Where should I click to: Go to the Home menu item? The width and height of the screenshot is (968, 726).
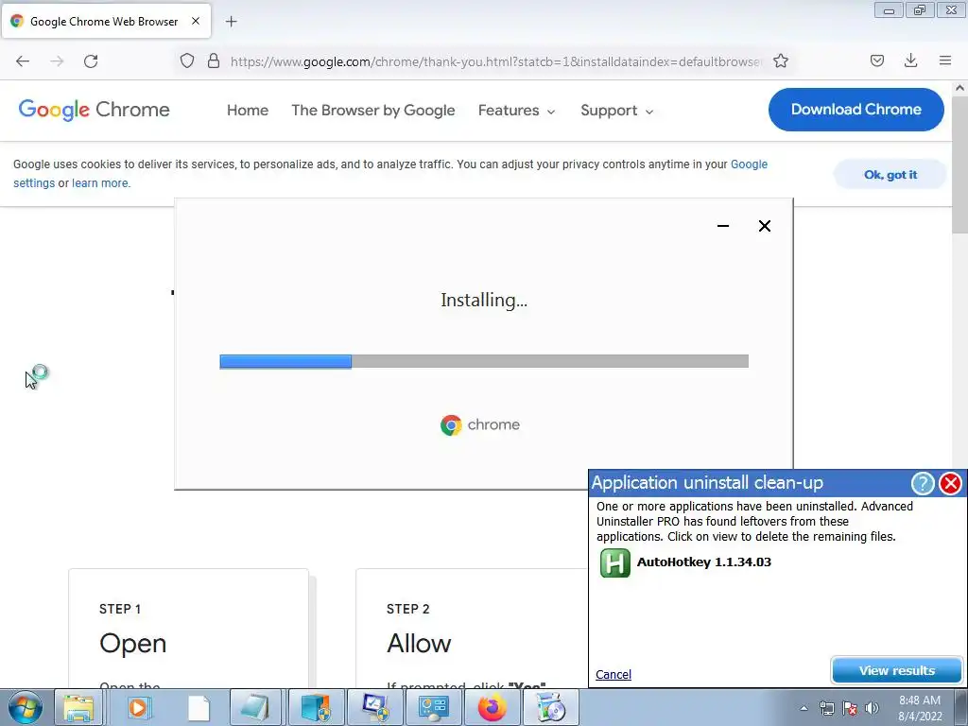(248, 111)
